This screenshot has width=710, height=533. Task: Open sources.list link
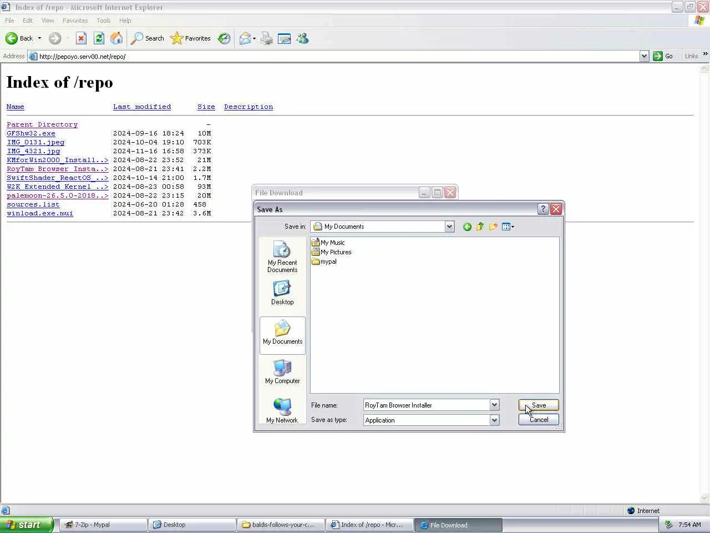33,204
